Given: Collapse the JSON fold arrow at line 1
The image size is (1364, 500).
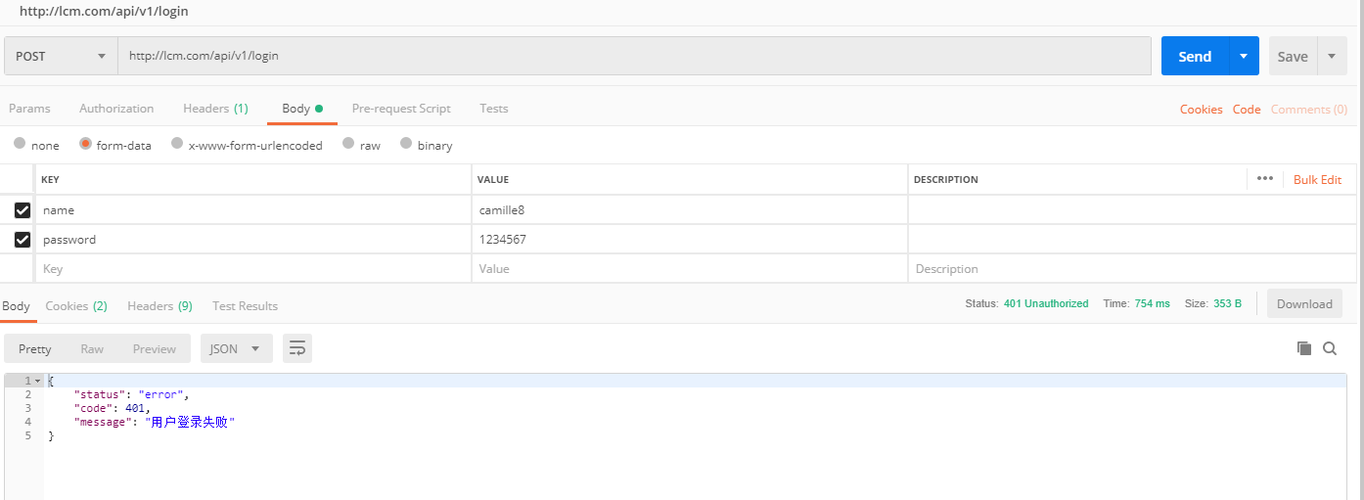Looking at the screenshot, I should coord(37,381).
